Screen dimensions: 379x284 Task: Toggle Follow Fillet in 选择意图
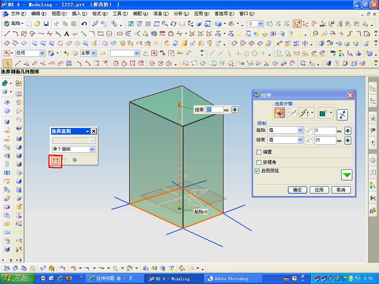click(x=65, y=160)
